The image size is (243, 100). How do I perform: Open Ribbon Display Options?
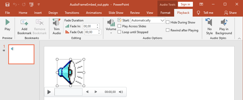[x=201, y=4]
